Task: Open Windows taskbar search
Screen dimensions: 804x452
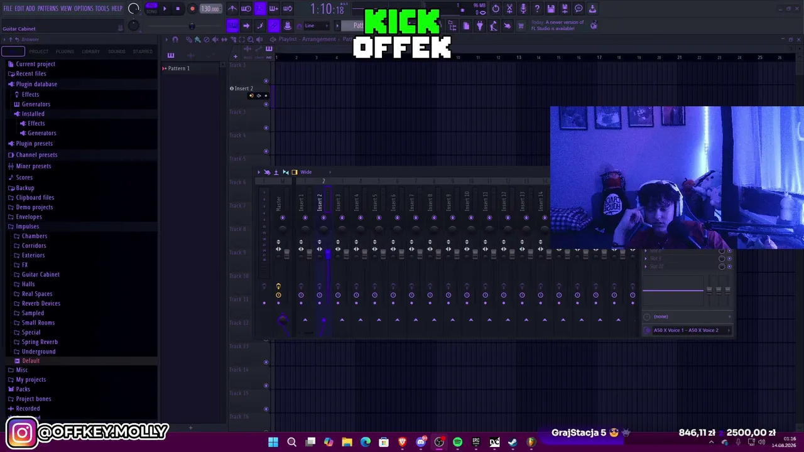Action: point(291,443)
